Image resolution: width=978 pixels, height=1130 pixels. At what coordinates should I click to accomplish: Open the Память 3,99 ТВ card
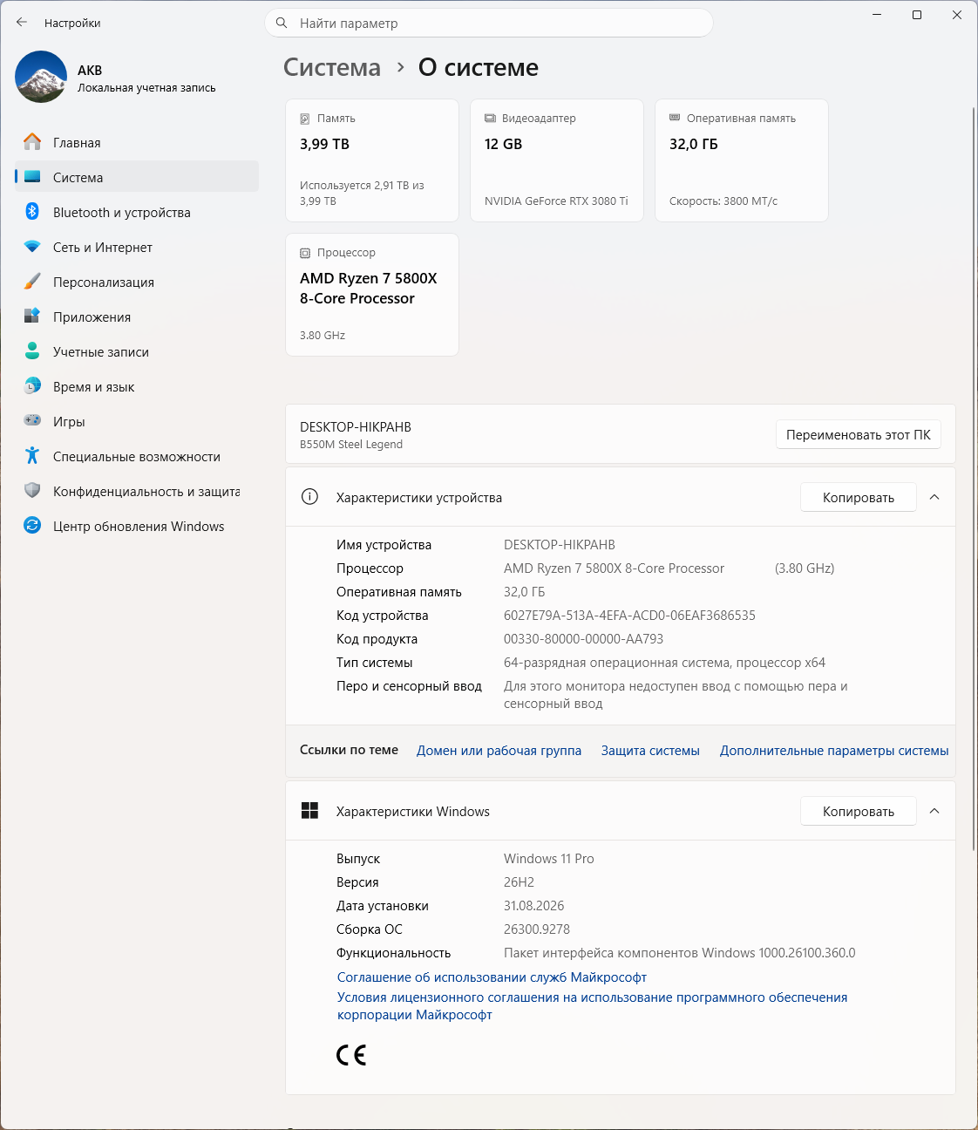coord(372,160)
